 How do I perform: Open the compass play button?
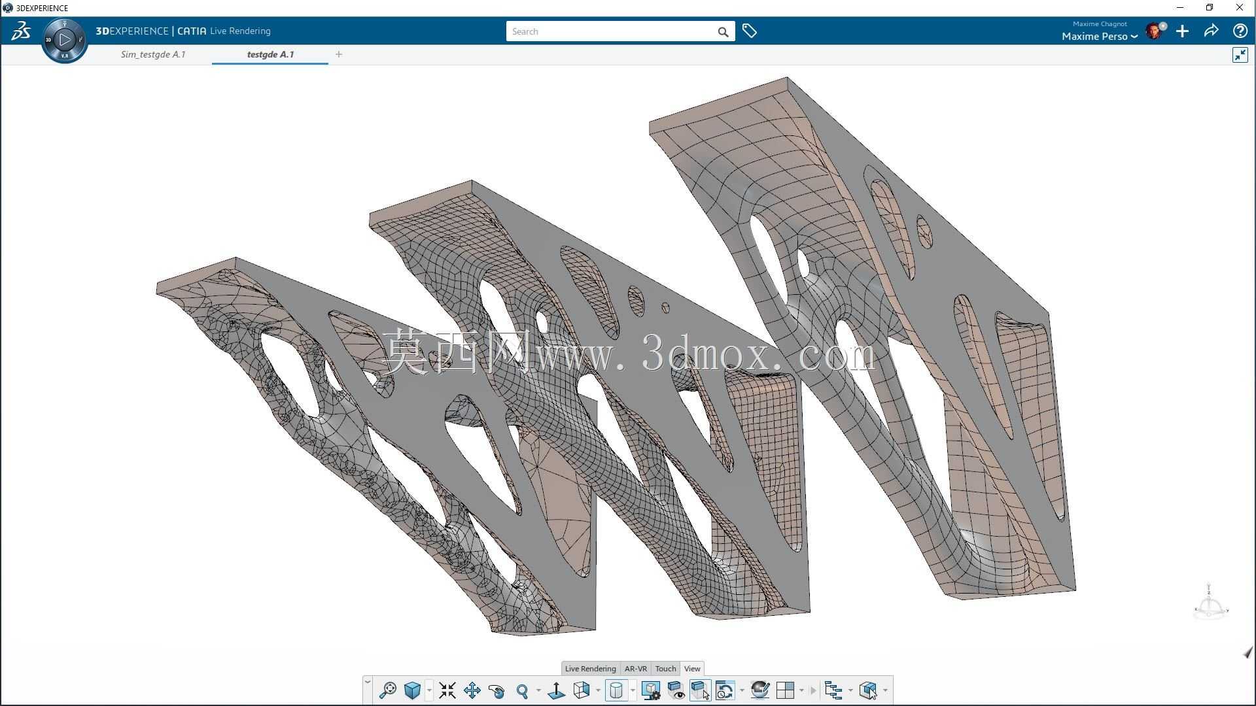coord(65,40)
